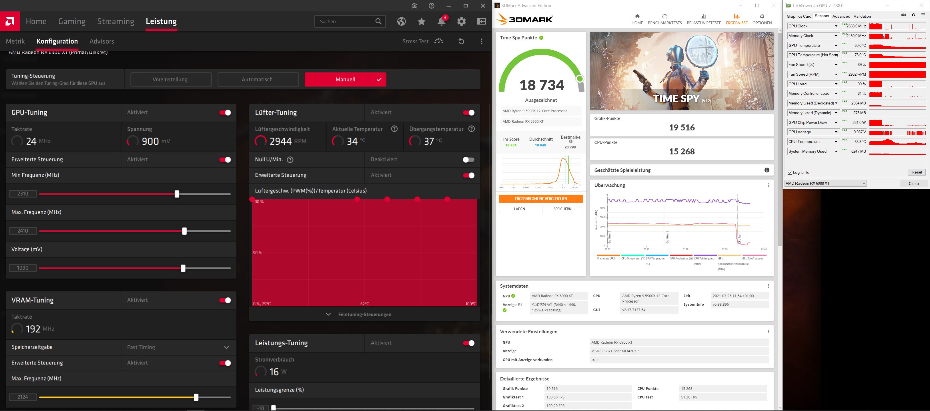Open the AMD notifications bell
The height and width of the screenshot is (411, 930).
click(x=441, y=22)
